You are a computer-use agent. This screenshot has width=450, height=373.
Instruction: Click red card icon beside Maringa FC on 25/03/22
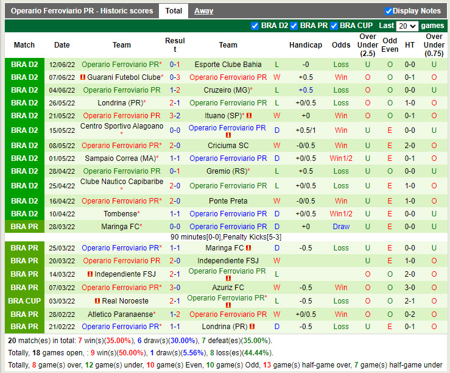pyautogui.click(x=249, y=249)
